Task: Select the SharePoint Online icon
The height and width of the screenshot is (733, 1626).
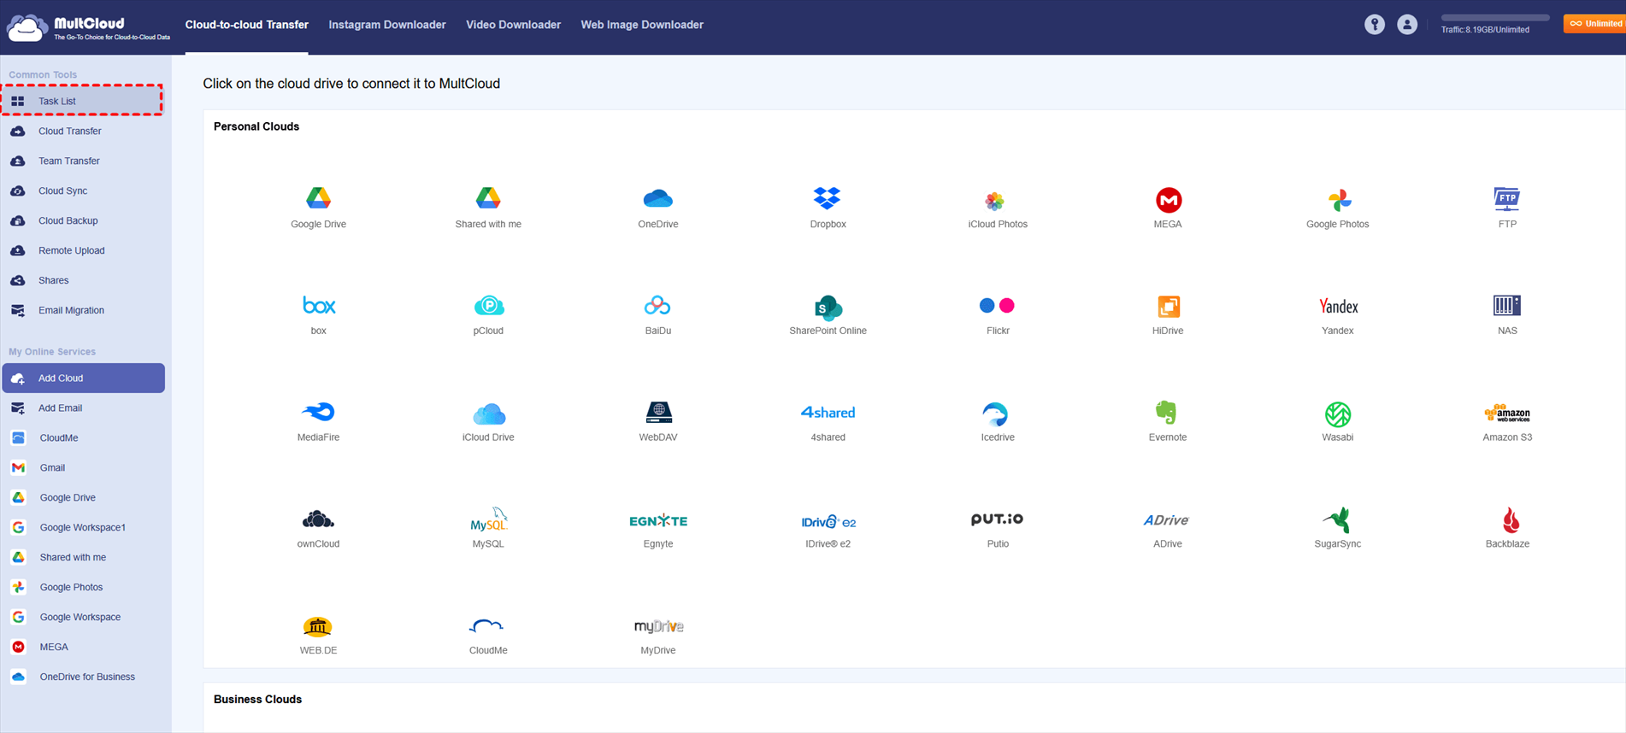Action: coord(827,308)
